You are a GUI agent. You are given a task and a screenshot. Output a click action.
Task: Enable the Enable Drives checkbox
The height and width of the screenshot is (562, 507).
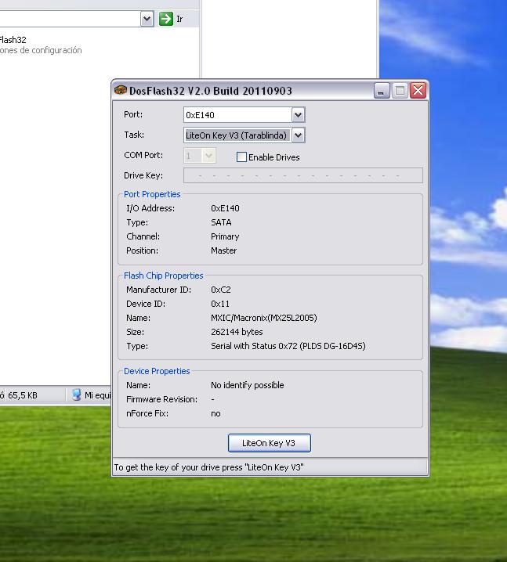coord(242,157)
